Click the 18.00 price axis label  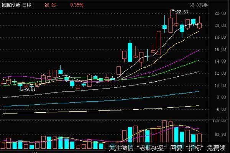tap(220, 37)
